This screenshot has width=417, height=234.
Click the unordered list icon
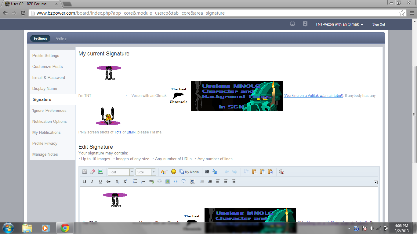[x=135, y=181]
